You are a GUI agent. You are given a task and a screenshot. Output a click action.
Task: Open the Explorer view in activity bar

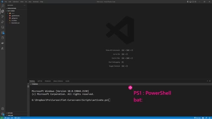click(x=3, y=11)
